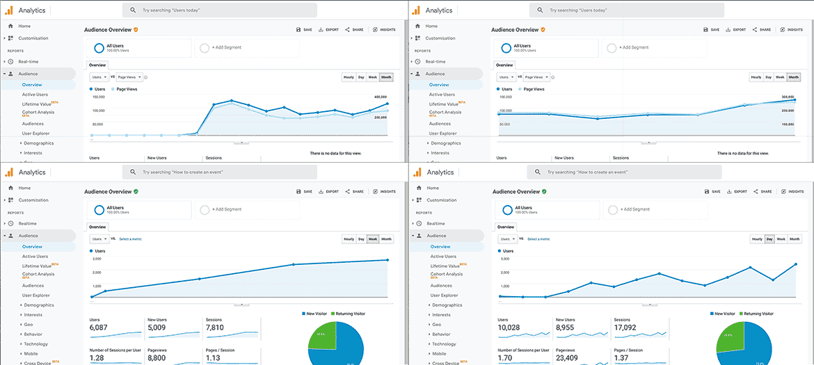Screen dimensions: 814x365
Task: Click search box reading 'Users today', top-left panel
Action: click(x=219, y=10)
